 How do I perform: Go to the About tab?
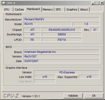pyautogui.click(x=84, y=9)
